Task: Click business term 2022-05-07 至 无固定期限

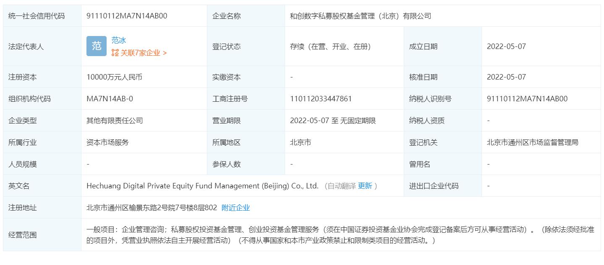Action: point(333,121)
